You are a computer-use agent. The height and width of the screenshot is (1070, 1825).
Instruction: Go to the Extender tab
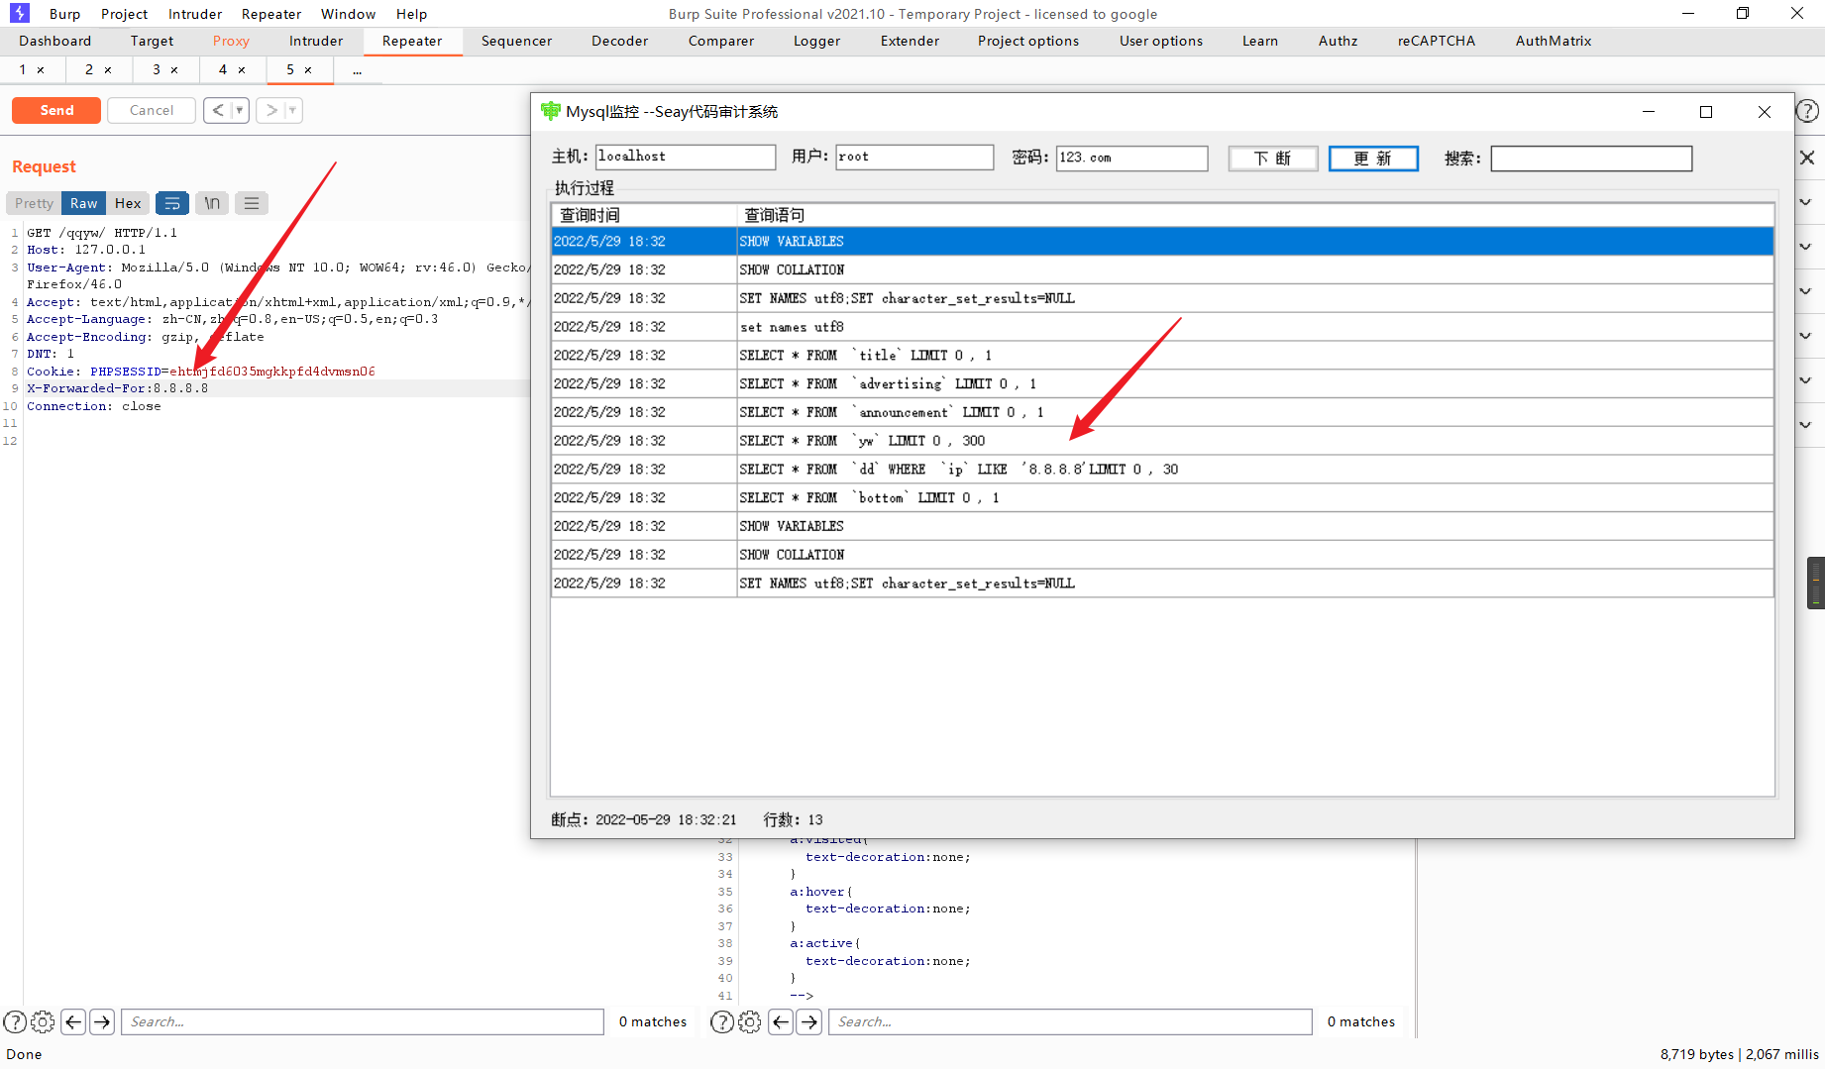click(x=911, y=41)
